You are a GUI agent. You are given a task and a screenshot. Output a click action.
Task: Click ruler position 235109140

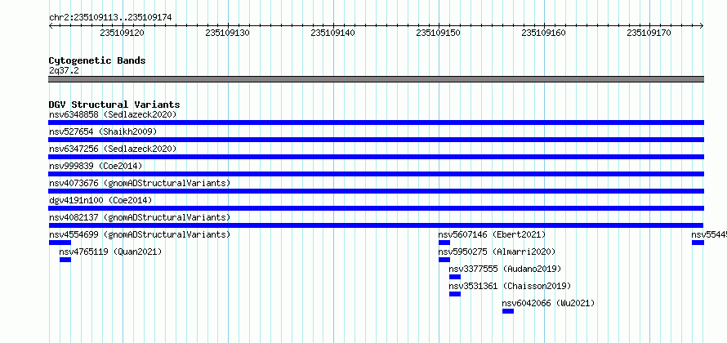click(333, 33)
